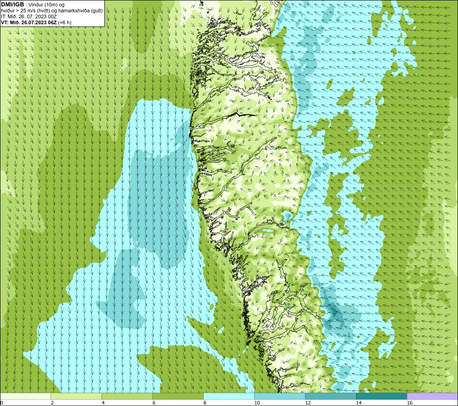Click the 'DMI/IGB' title text
Viewport: 458px width, 406px height.
tap(12, 5)
